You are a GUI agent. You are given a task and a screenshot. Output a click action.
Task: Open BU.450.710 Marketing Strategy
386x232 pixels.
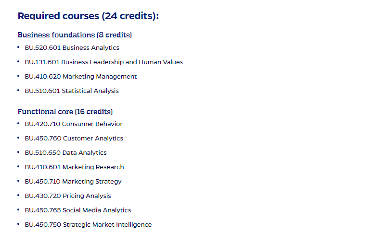pyautogui.click(x=73, y=181)
